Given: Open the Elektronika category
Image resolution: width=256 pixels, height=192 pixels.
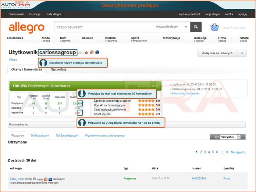Looking at the screenshot, I should coord(15,38).
